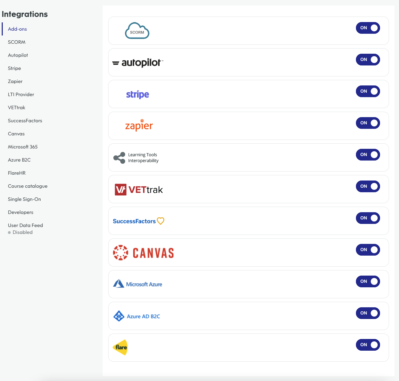Open the Autopilot sidebar item
This screenshot has width=399, height=381.
coord(18,55)
